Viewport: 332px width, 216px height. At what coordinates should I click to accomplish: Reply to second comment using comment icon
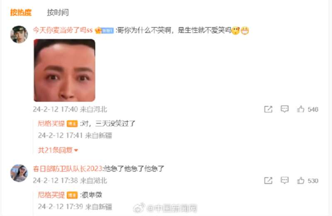click(284, 180)
